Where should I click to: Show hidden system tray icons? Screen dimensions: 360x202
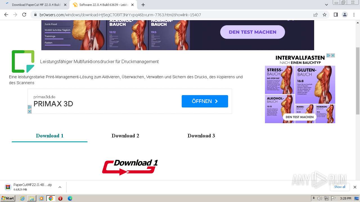[314, 198]
